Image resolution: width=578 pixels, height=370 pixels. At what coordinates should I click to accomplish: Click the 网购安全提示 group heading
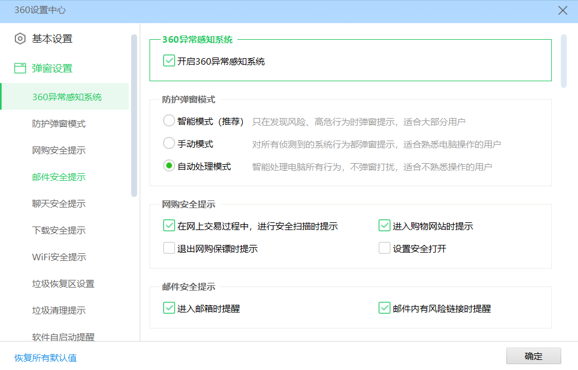[189, 205]
